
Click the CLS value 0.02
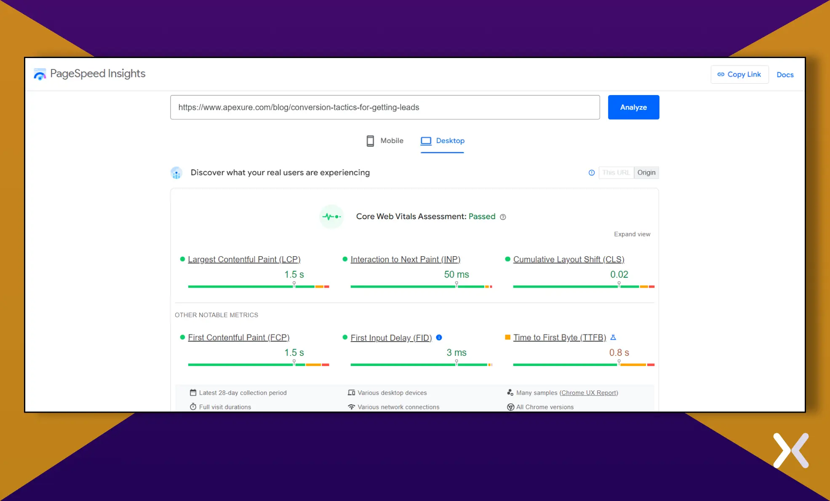(619, 275)
